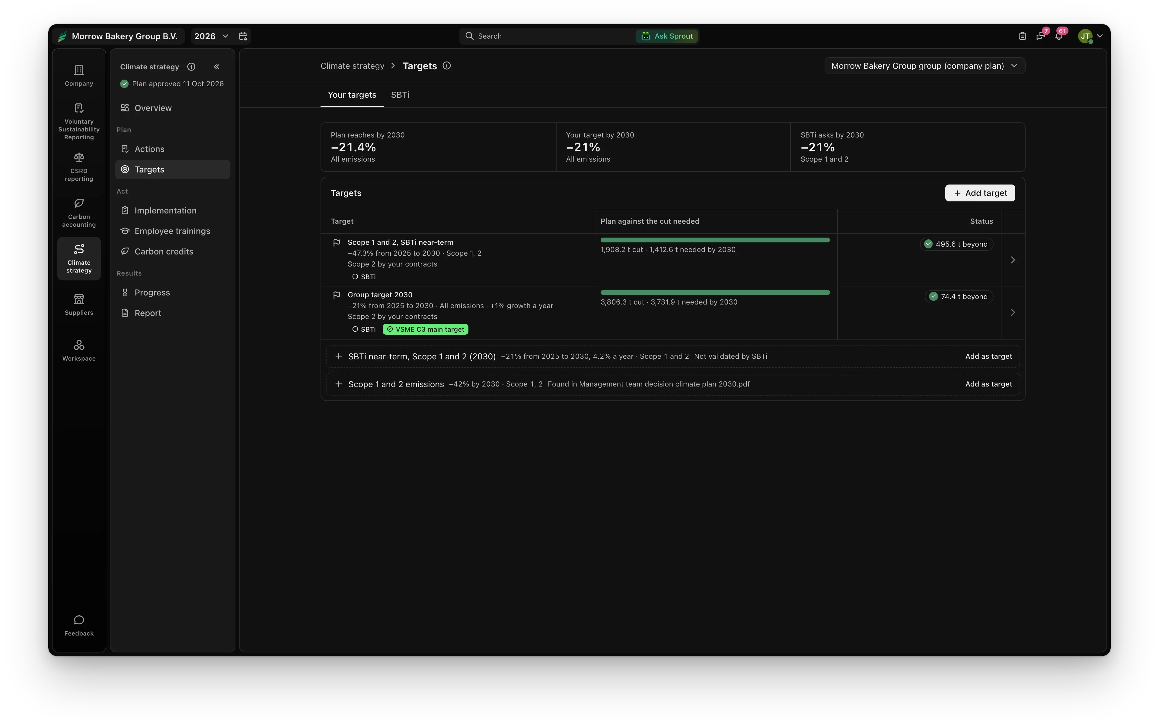Open Carbon accounting from the sidebar
The width and height of the screenshot is (1159, 726).
pos(79,213)
